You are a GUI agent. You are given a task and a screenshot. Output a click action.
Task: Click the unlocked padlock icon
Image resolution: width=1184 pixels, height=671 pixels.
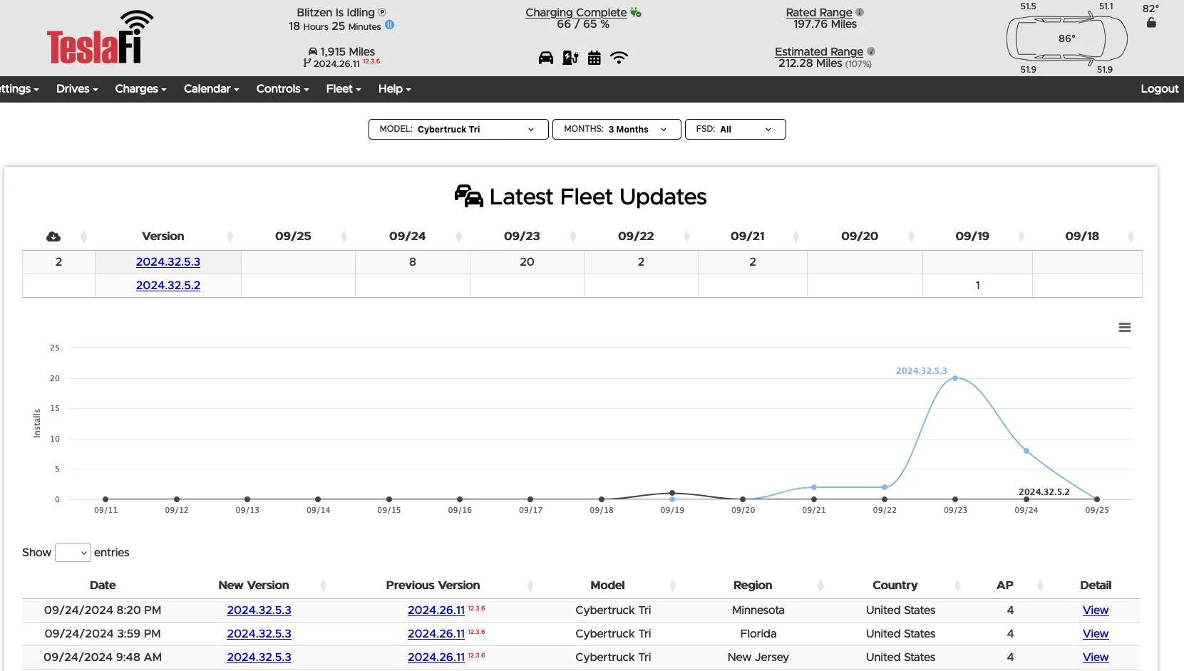pyautogui.click(x=1151, y=23)
